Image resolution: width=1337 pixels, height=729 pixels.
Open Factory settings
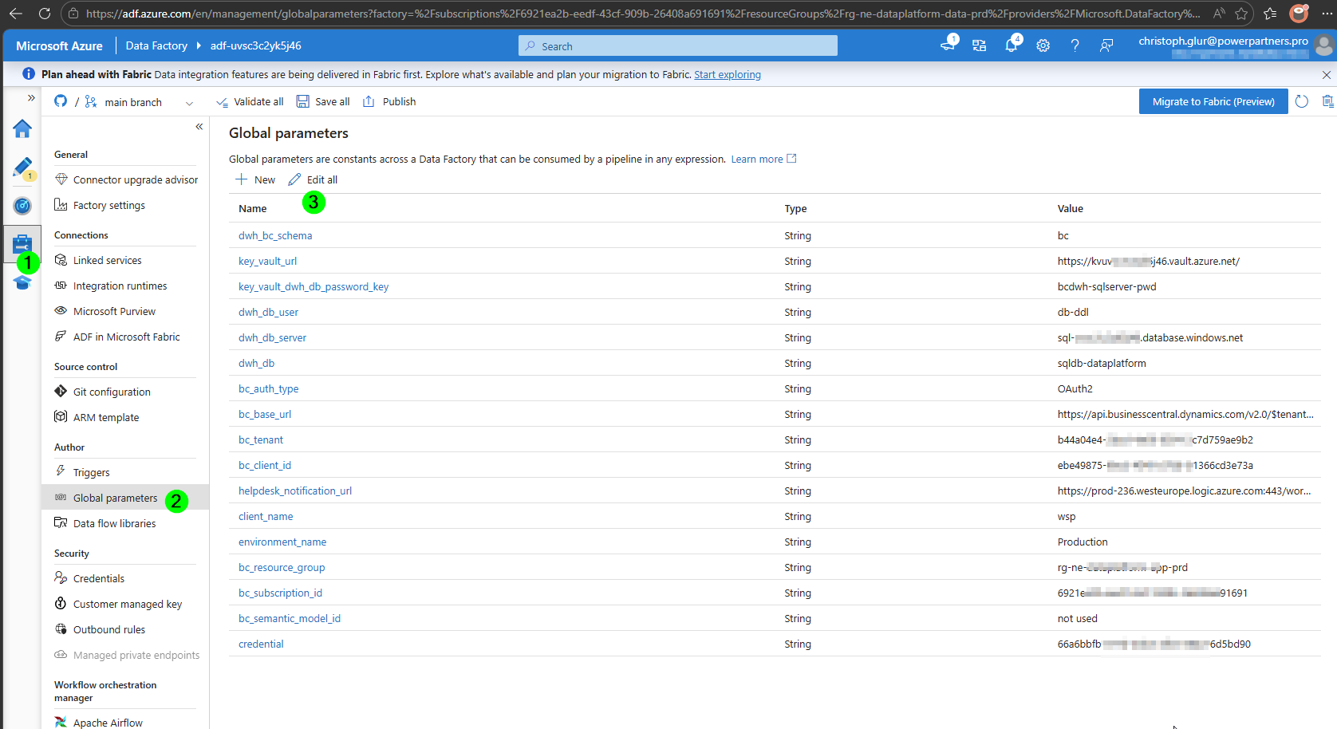100,206
